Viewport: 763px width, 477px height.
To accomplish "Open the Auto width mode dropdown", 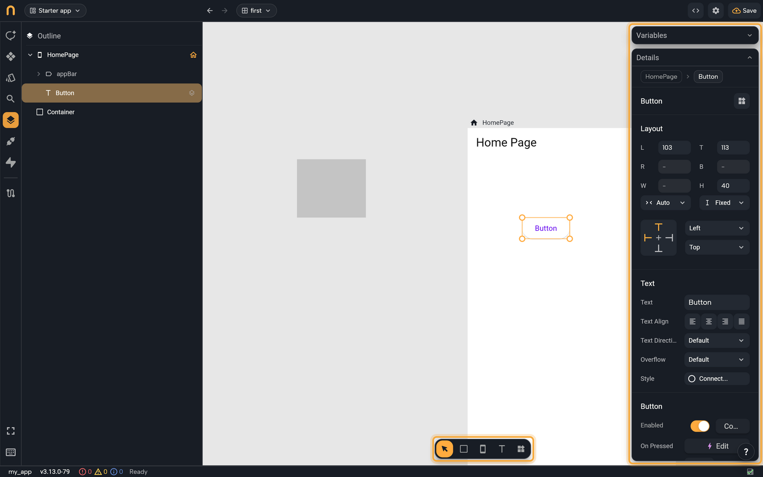I will point(665,203).
